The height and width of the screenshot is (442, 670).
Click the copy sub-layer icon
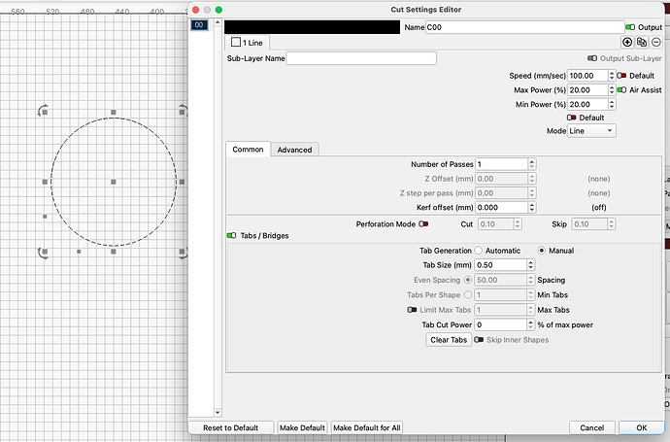point(641,43)
